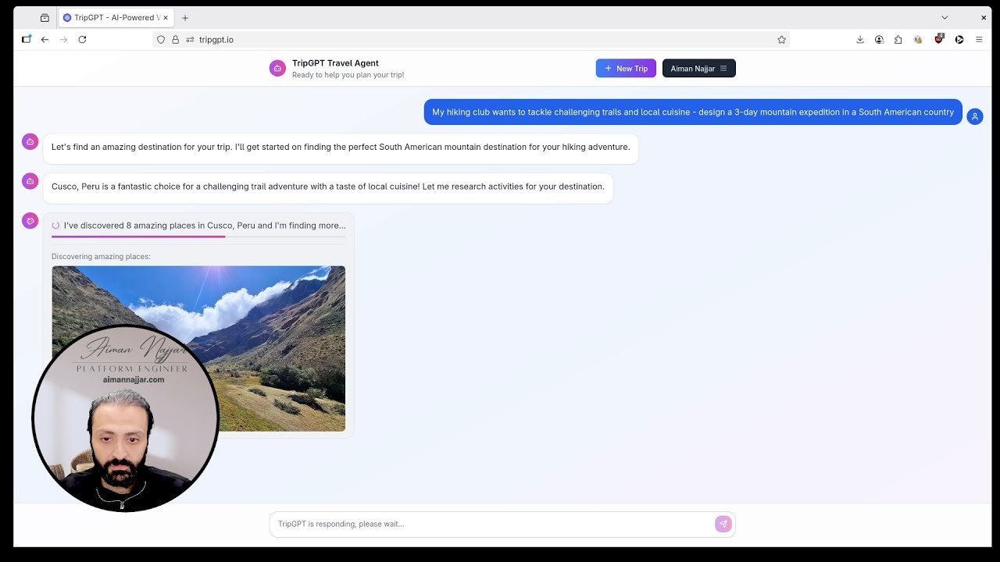The image size is (1000, 562).
Task: Open the Cusco mountain landscape photo
Action: tap(198, 348)
